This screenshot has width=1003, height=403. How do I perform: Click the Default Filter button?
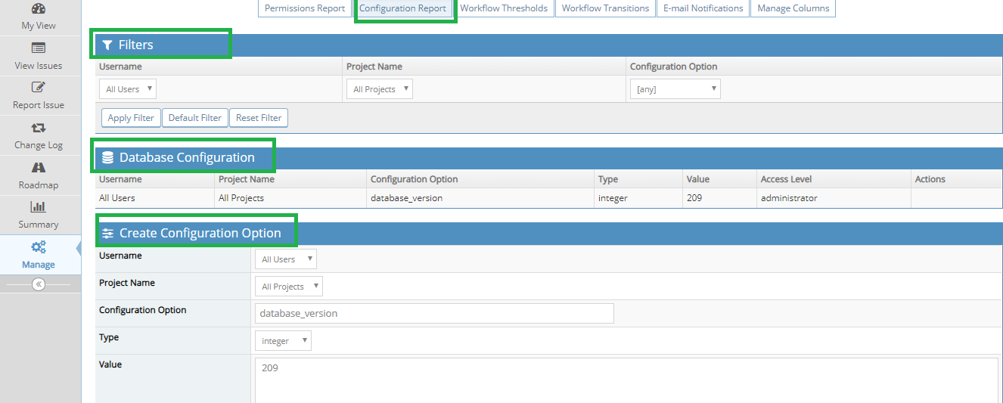point(195,118)
